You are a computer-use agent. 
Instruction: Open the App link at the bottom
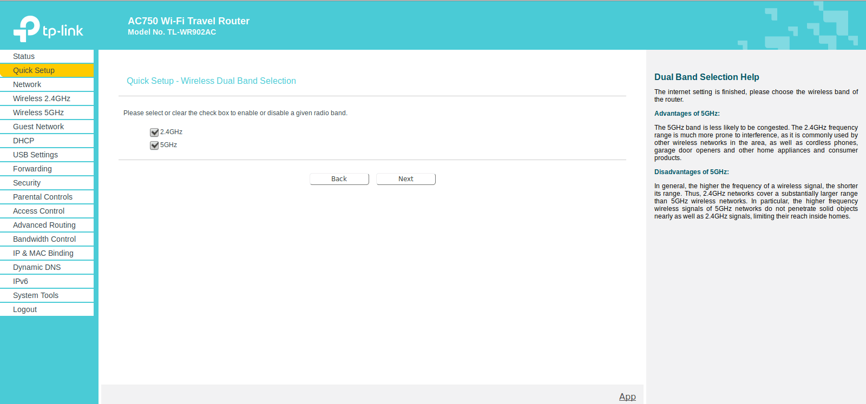(627, 396)
